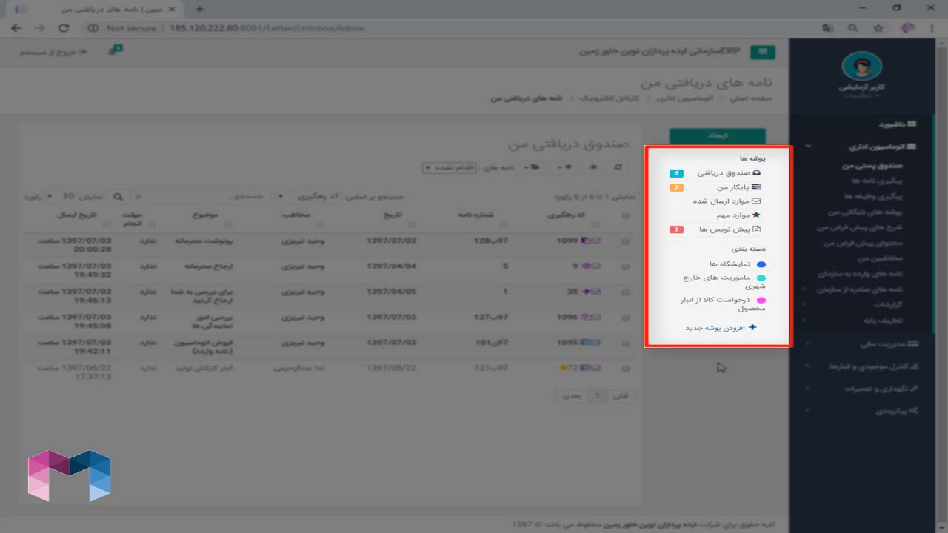Click the green ایجاد create button
The width and height of the screenshot is (948, 533).
[x=717, y=136]
